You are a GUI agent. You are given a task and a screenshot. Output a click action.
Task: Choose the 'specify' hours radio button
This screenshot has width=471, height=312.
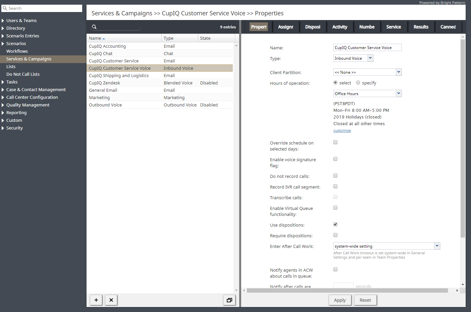(x=358, y=83)
